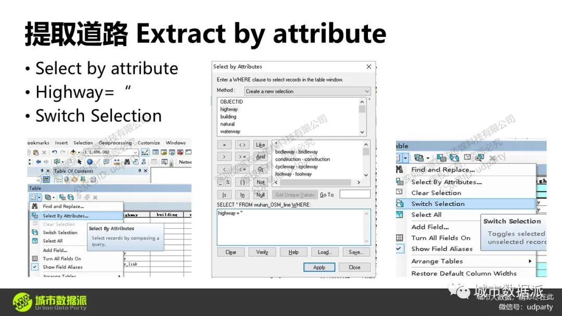
Task: Click the Verify button
Action: pos(262,252)
